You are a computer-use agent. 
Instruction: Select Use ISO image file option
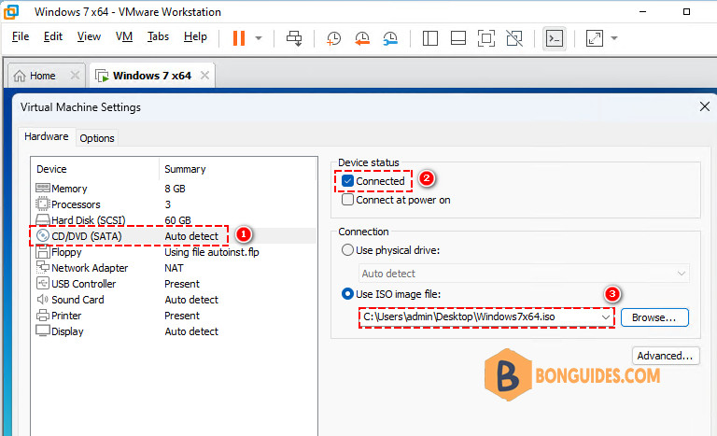tap(347, 294)
